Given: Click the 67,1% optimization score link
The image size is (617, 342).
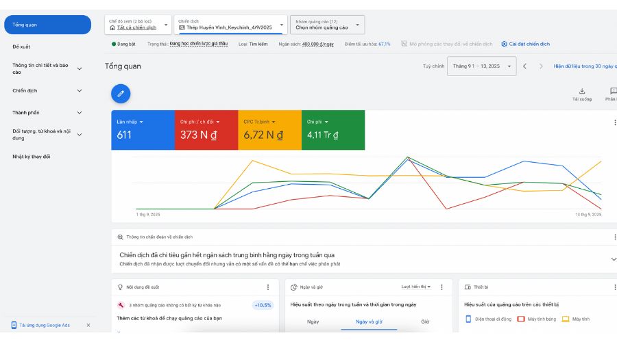Looking at the screenshot, I should coord(385,44).
